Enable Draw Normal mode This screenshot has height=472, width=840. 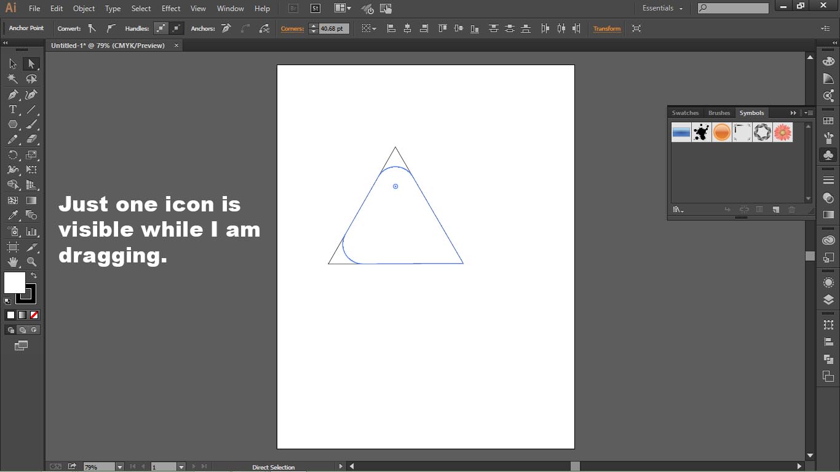[x=10, y=330]
